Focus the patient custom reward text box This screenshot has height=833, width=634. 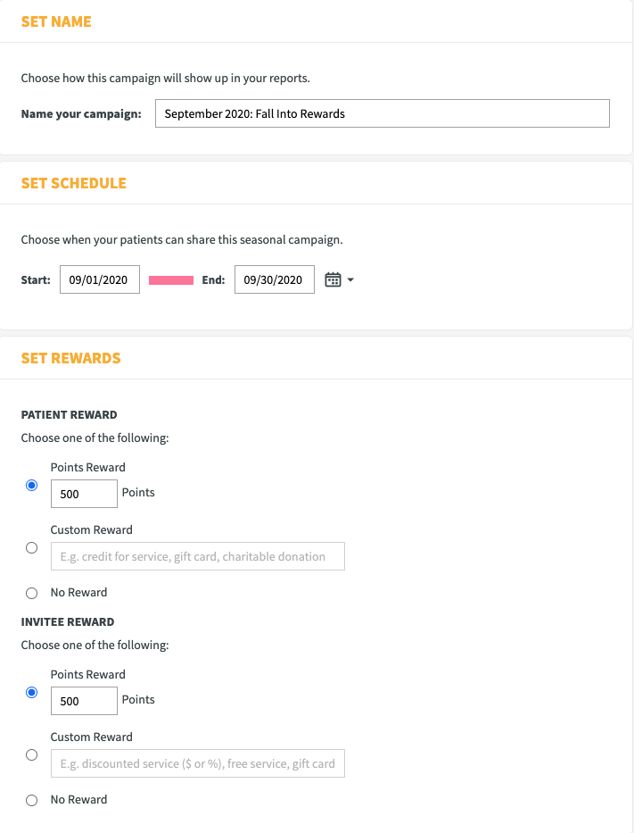[198, 556]
